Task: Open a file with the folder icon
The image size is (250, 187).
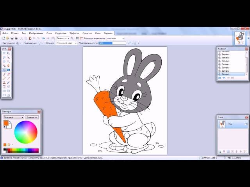Action: click(x=8, y=38)
